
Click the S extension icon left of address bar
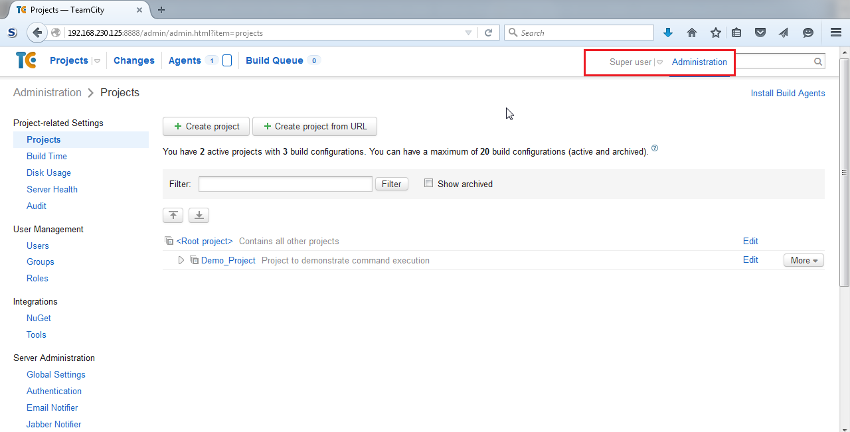[12, 33]
